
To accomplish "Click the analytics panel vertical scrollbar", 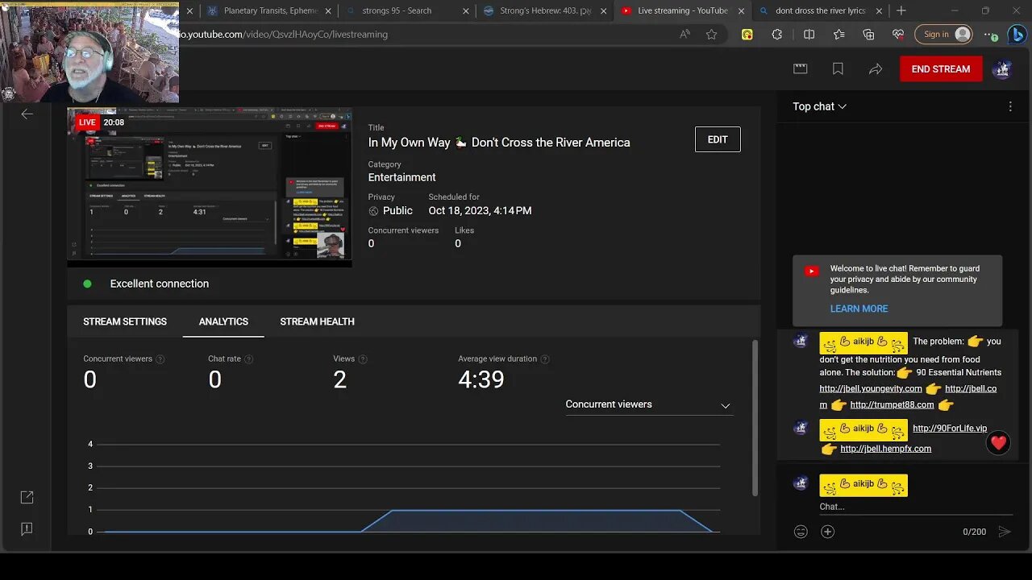I will [x=755, y=417].
